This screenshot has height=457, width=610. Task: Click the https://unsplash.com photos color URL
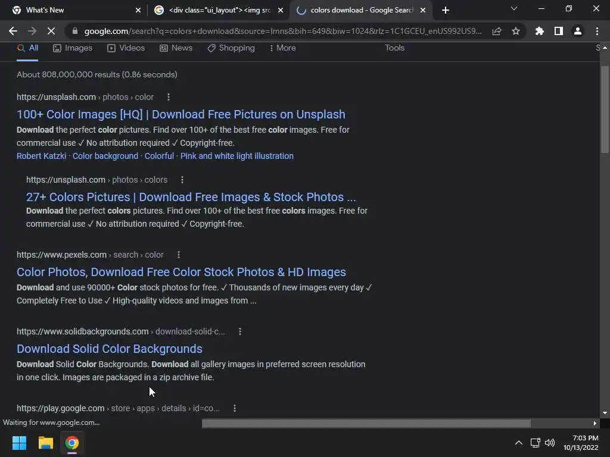(85, 97)
